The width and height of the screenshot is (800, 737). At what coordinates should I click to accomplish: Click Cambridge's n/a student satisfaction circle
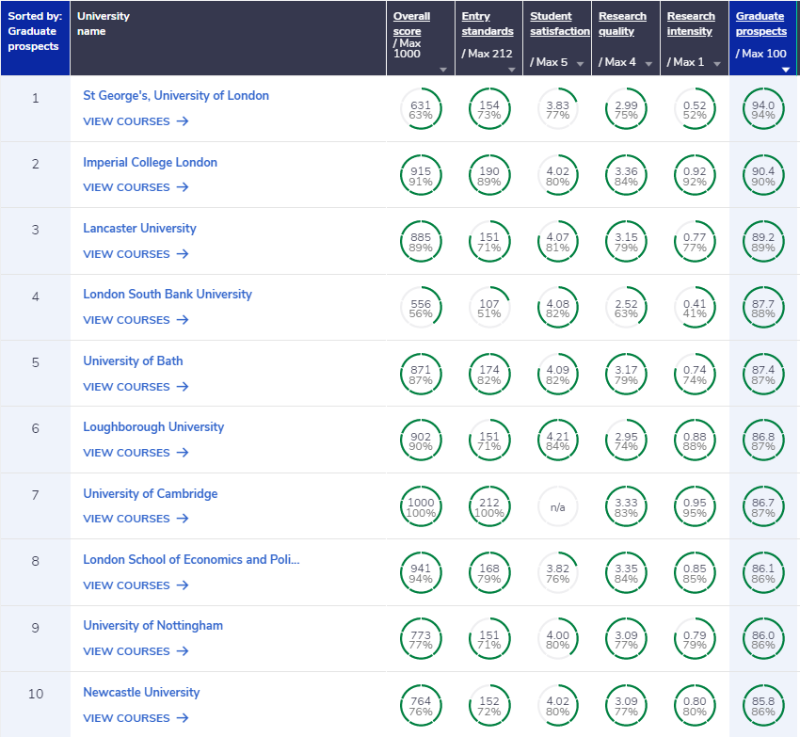(x=558, y=506)
